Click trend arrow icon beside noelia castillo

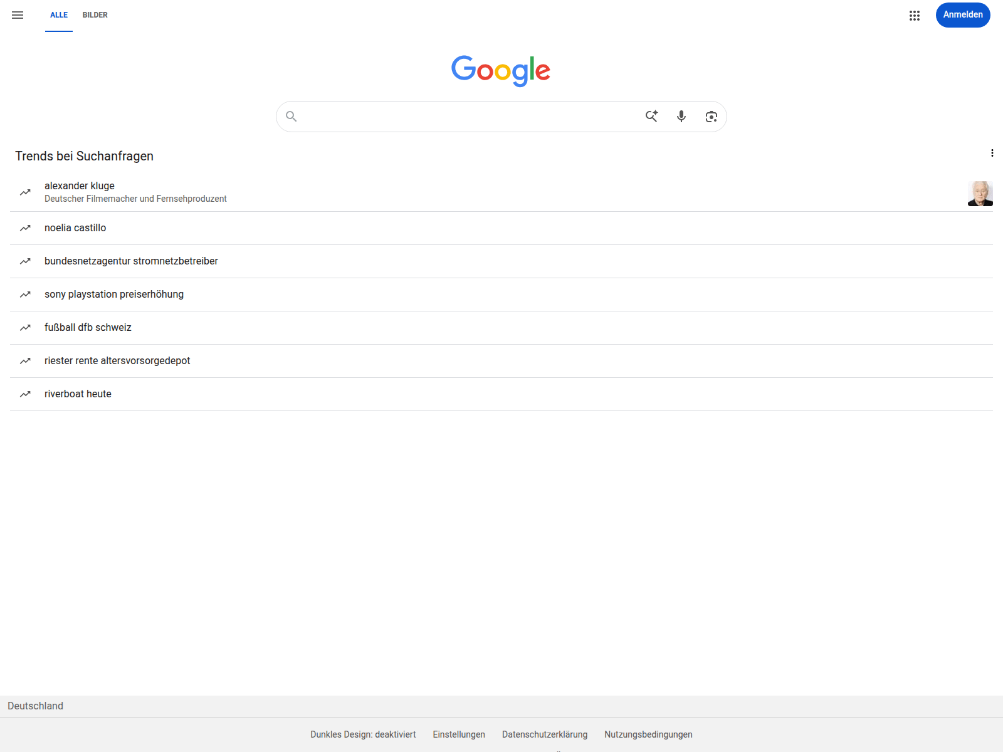click(25, 228)
